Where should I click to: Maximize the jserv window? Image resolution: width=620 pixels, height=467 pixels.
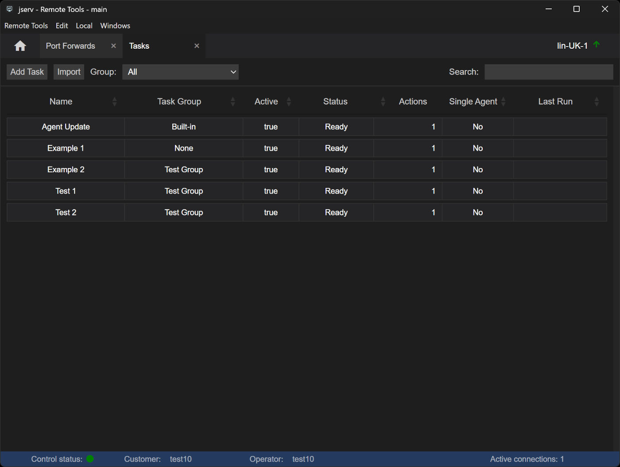[x=577, y=9]
